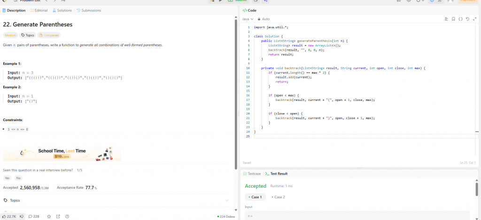Click the 'Input: n = 3' example text
The width and height of the screenshot is (481, 220).
[20, 73]
